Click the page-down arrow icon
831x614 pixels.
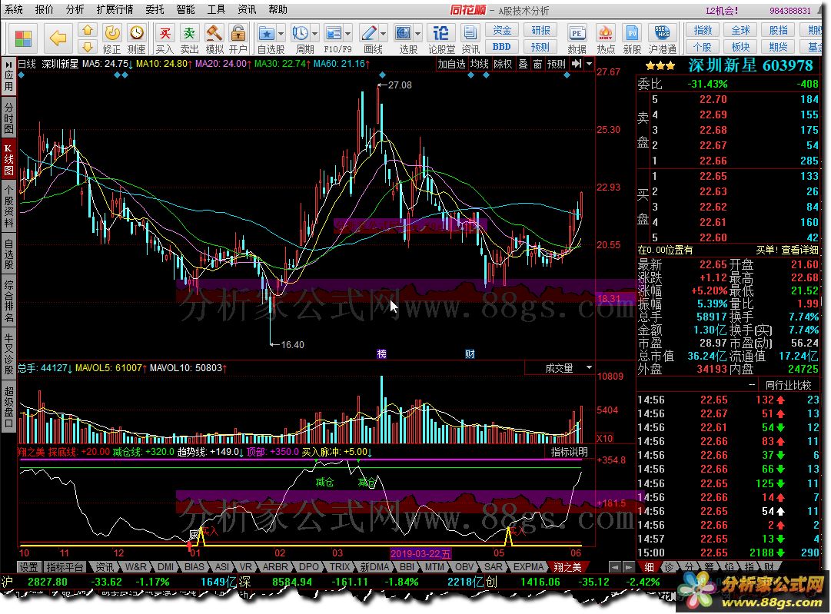coord(88,47)
